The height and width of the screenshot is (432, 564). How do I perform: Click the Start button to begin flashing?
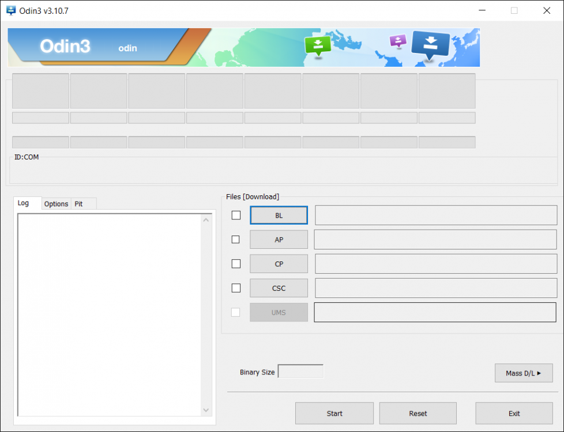pos(334,413)
